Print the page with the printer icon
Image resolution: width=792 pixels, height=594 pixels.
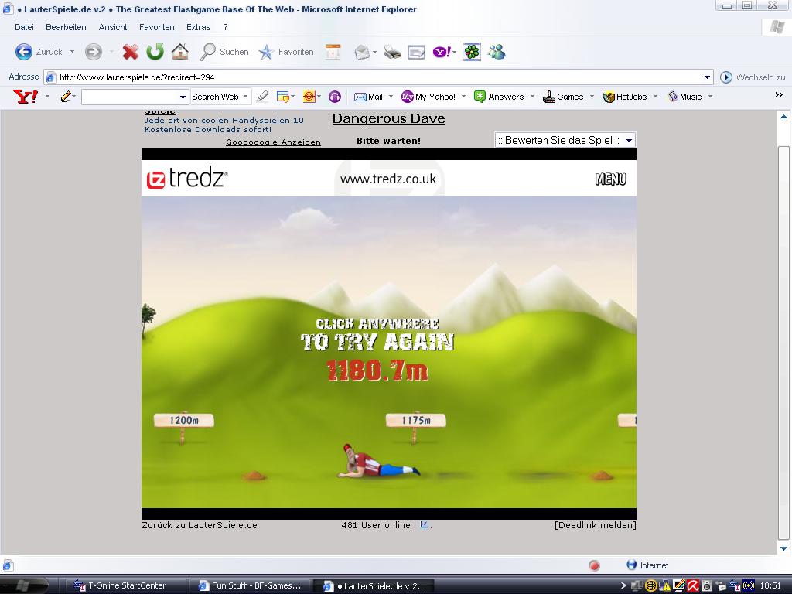pos(392,52)
